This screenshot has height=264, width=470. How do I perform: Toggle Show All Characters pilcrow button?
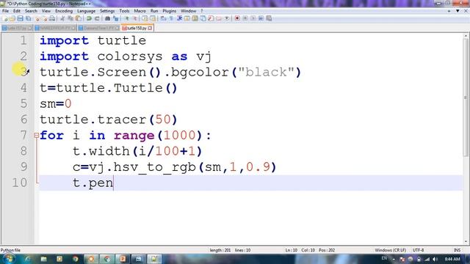pyautogui.click(x=171, y=18)
